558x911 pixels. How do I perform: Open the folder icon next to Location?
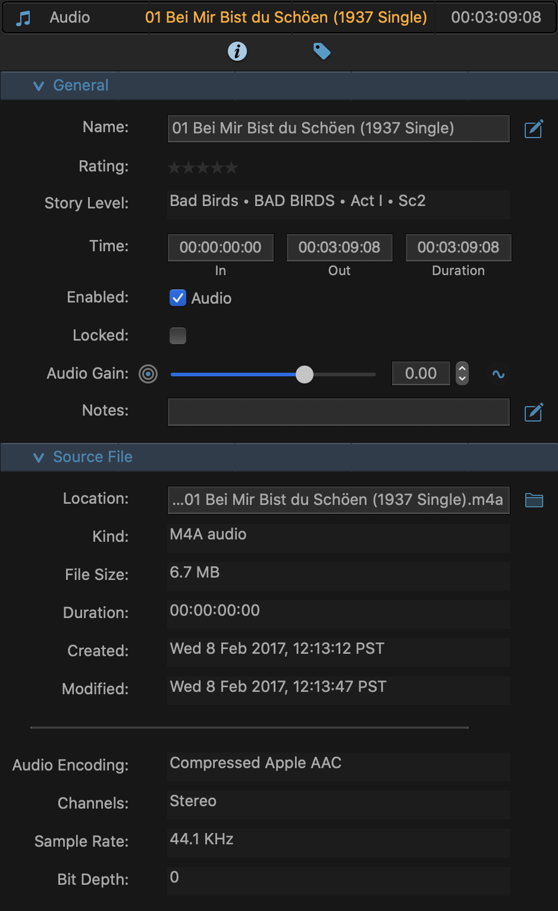coord(534,500)
